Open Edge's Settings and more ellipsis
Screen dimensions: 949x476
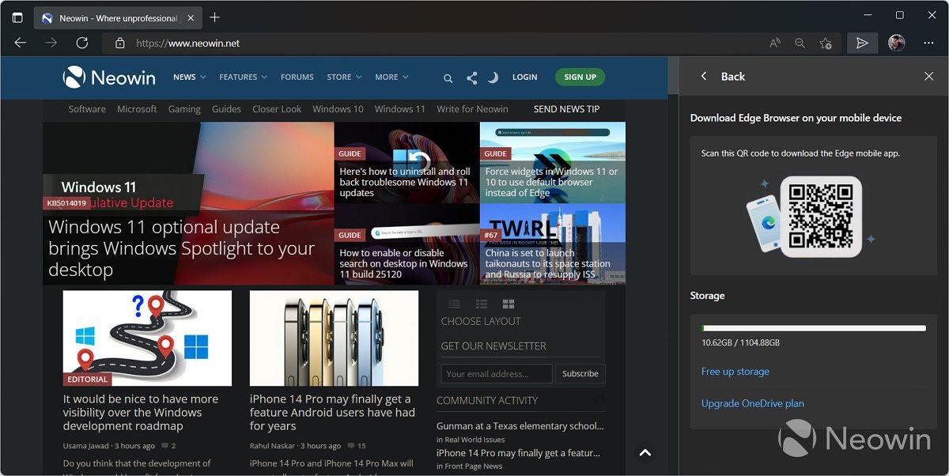coord(928,43)
